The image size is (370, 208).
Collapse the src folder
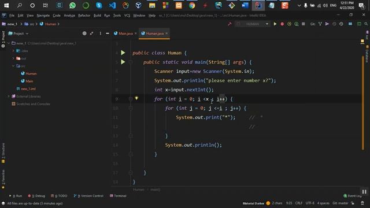[13, 66]
